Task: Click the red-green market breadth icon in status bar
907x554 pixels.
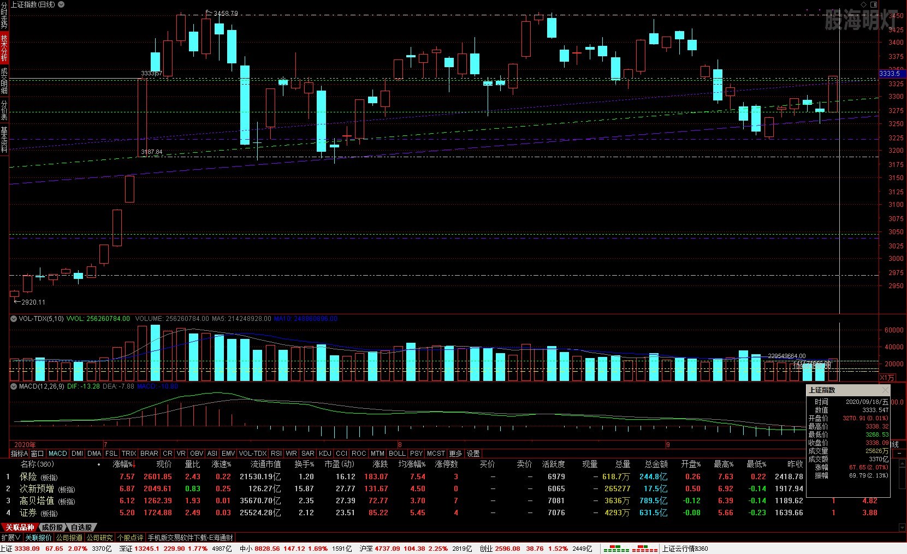Action: click(630, 549)
